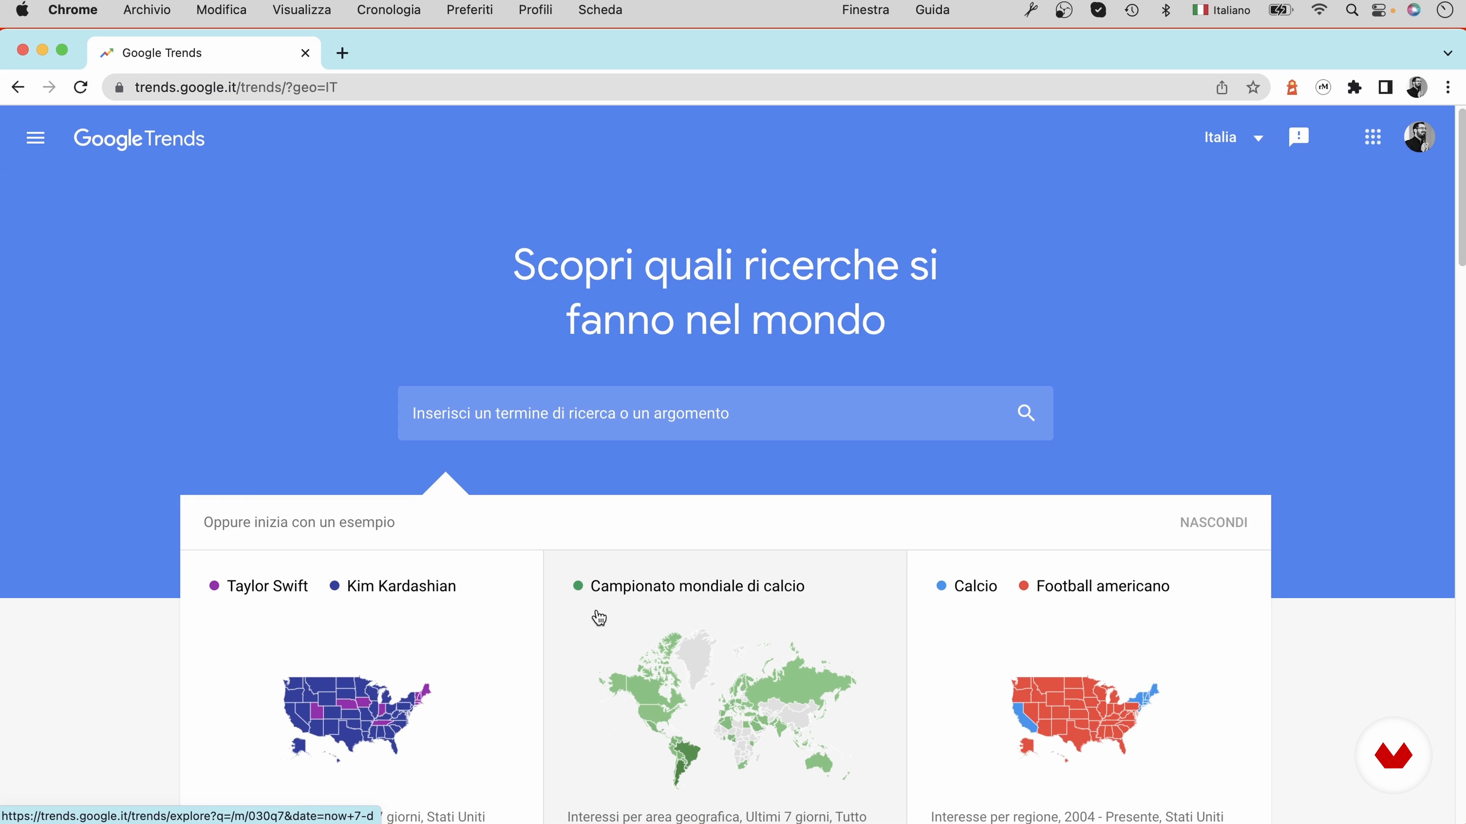Screen dimensions: 1466x824
Task: Open the Italia country dropdown
Action: 1233,138
